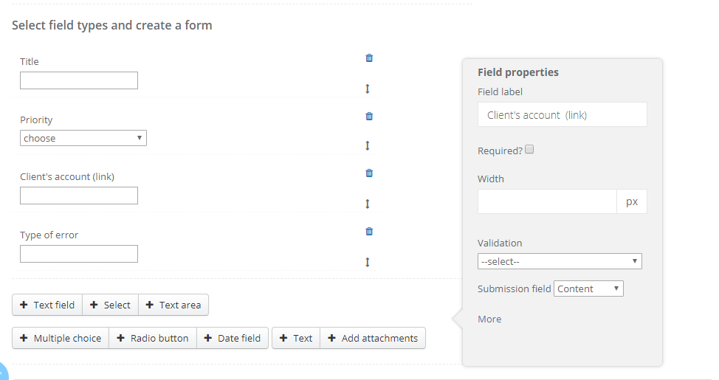Show More field properties

click(489, 319)
